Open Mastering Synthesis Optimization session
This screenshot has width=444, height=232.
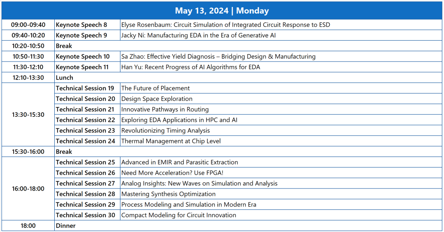(x=168, y=194)
